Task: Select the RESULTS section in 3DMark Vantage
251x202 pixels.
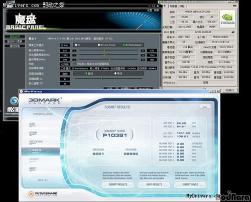Action: tap(41, 151)
